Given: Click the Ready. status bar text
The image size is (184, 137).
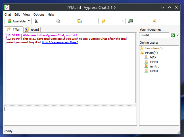Looking at the screenshot, I should (x=8, y=131).
